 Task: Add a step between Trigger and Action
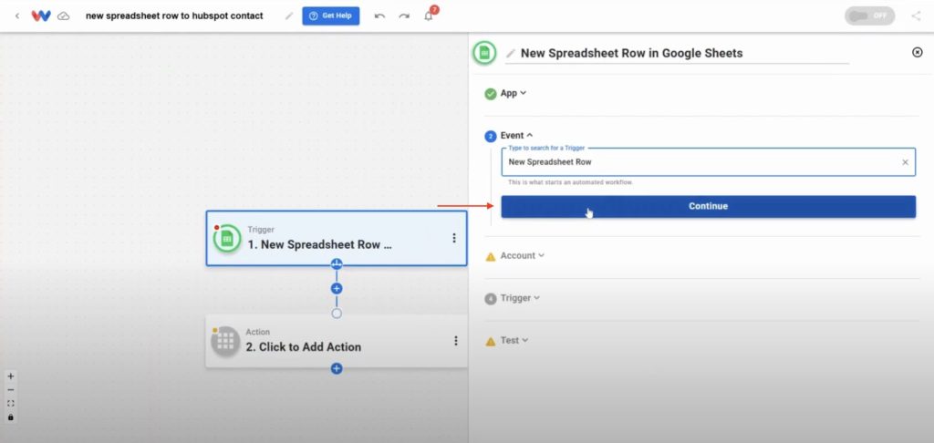pyautogui.click(x=337, y=289)
